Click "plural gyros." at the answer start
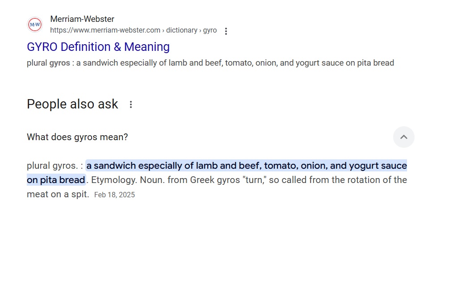The height and width of the screenshot is (287, 453). click(x=52, y=166)
